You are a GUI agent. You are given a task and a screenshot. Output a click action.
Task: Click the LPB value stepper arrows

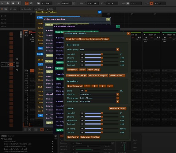(109, 3)
